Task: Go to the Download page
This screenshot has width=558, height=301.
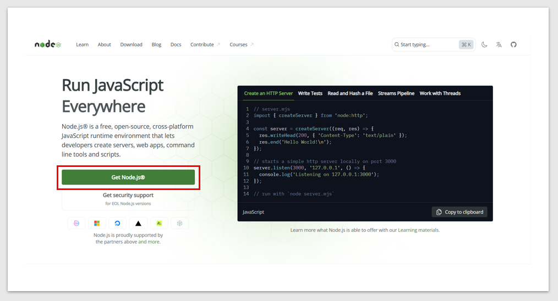Action: point(131,44)
